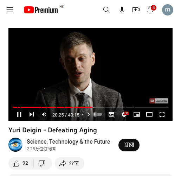Enter full screen mode

[x=162, y=114]
